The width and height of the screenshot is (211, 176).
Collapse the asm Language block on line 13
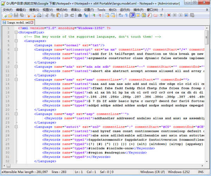(16, 79)
